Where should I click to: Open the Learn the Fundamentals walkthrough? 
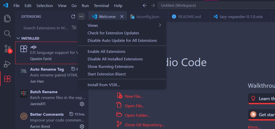[x=261, y=99]
